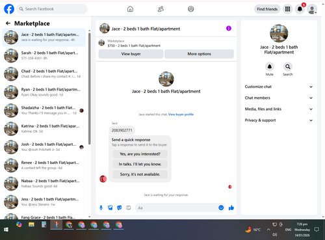
Task: Click the View buyer button
Action: (131, 54)
